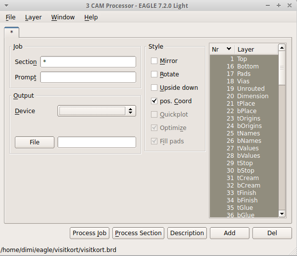Click the Prompt input field
The width and height of the screenshot is (297, 256).
coord(88,77)
